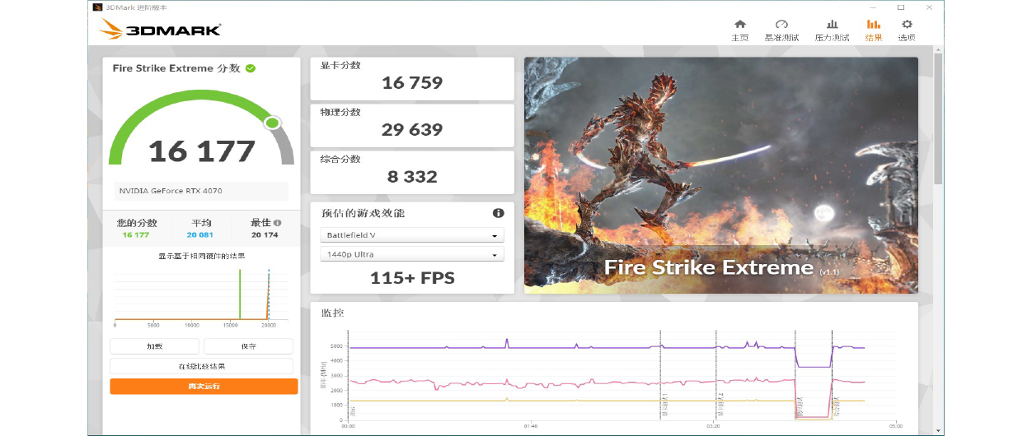The height and width of the screenshot is (436, 1032).
Task: Expand the Battlefield V game dropdown
Action: coord(411,235)
